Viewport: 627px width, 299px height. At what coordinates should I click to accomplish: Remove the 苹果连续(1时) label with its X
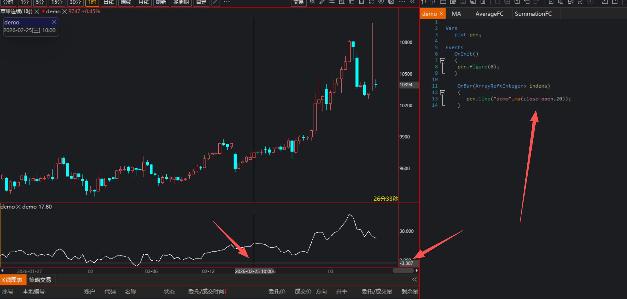click(37, 12)
